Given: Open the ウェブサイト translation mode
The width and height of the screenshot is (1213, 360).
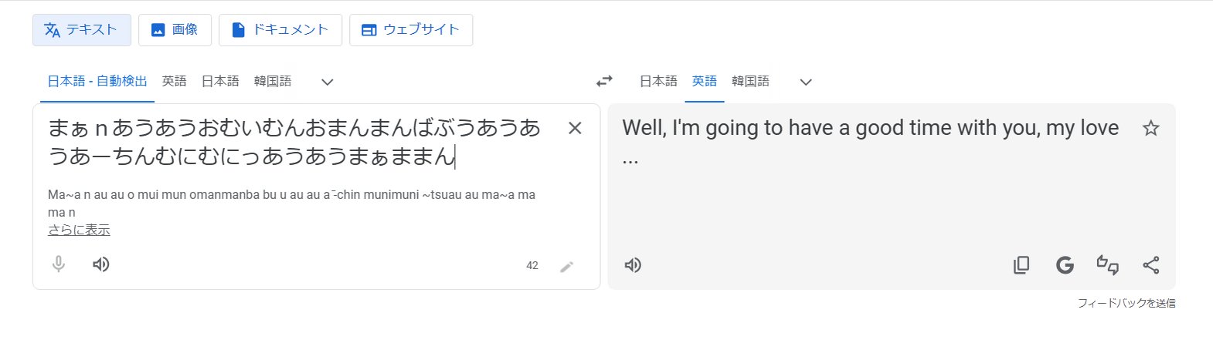Looking at the screenshot, I should [410, 30].
